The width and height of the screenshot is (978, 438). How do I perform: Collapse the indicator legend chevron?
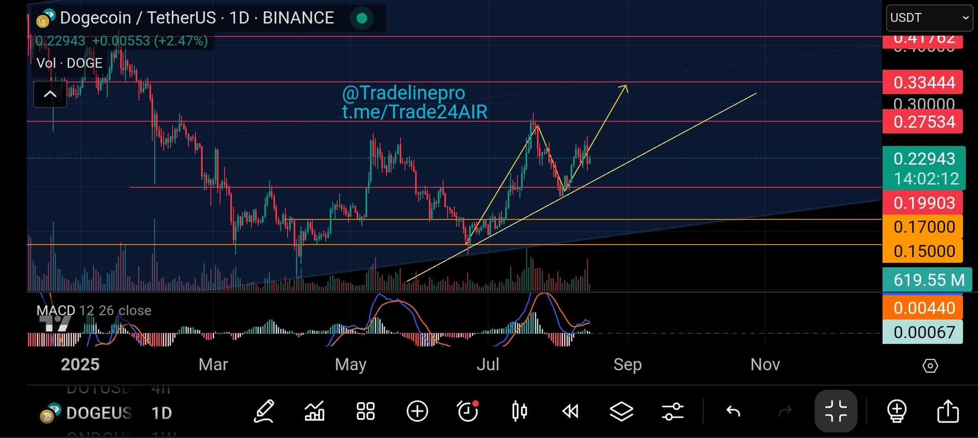coord(50,94)
